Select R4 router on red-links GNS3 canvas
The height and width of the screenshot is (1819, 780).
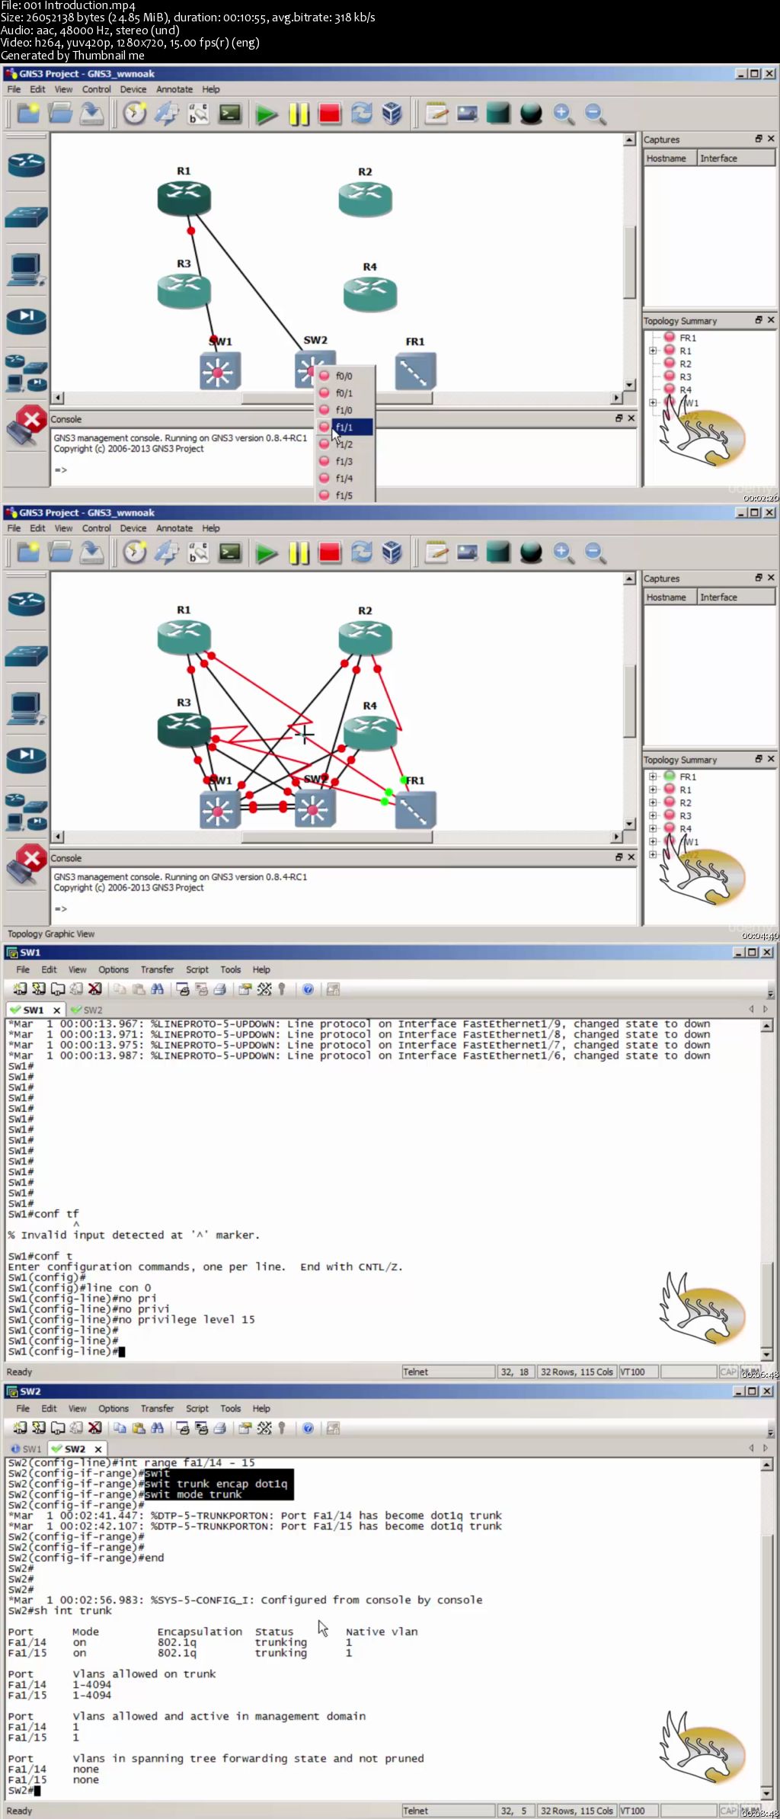pyautogui.click(x=370, y=734)
